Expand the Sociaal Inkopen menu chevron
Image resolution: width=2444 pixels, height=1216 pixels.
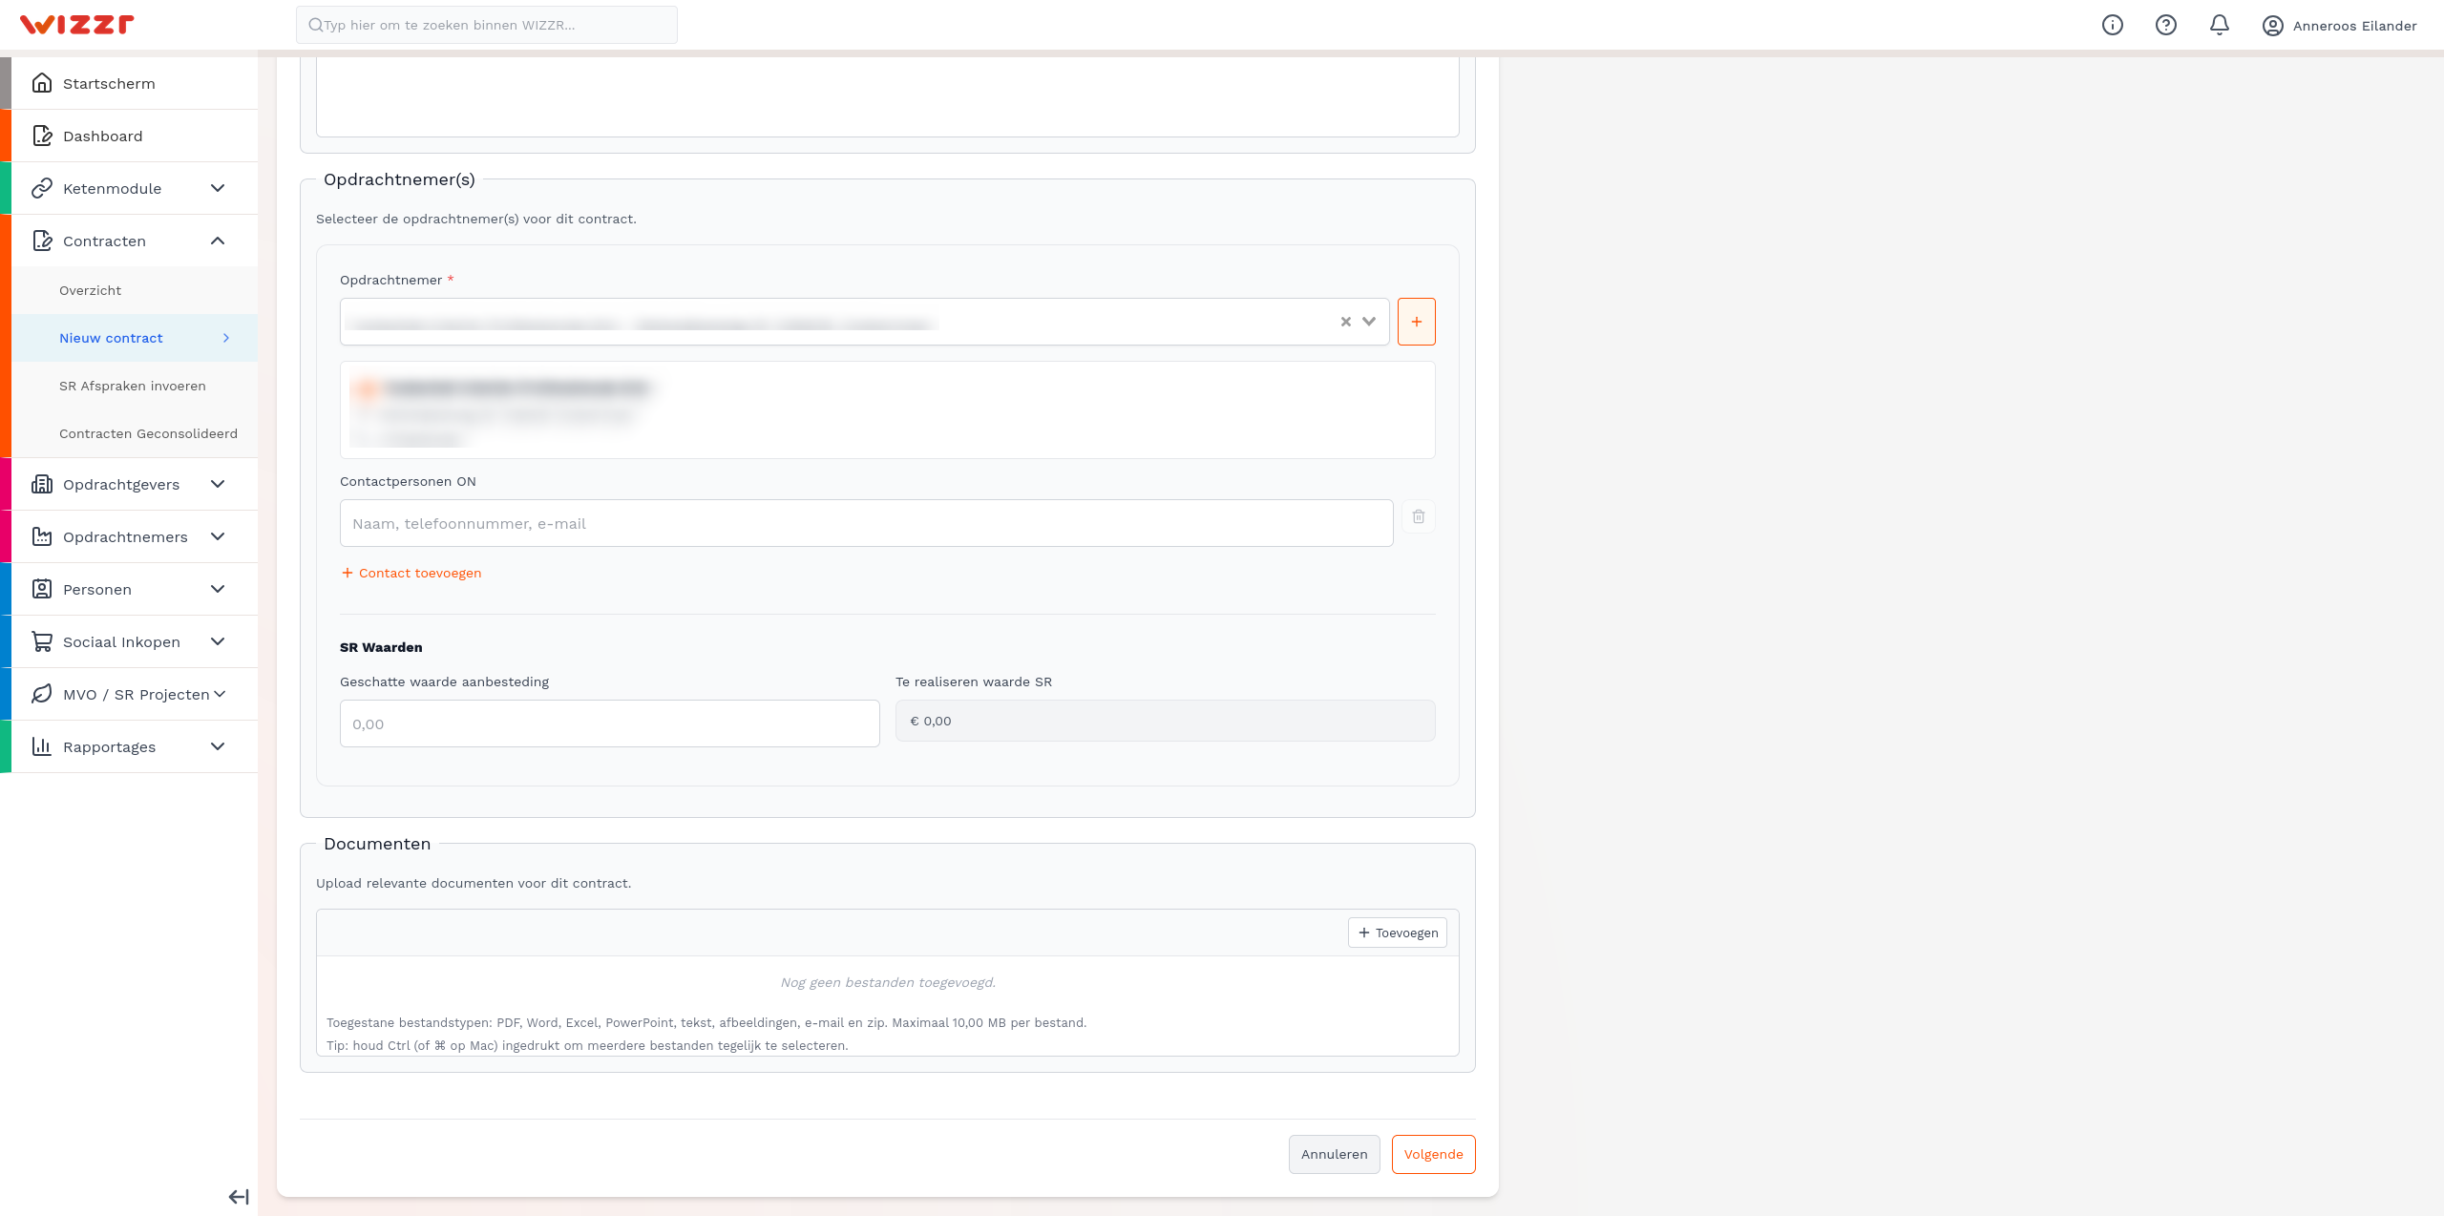(218, 641)
